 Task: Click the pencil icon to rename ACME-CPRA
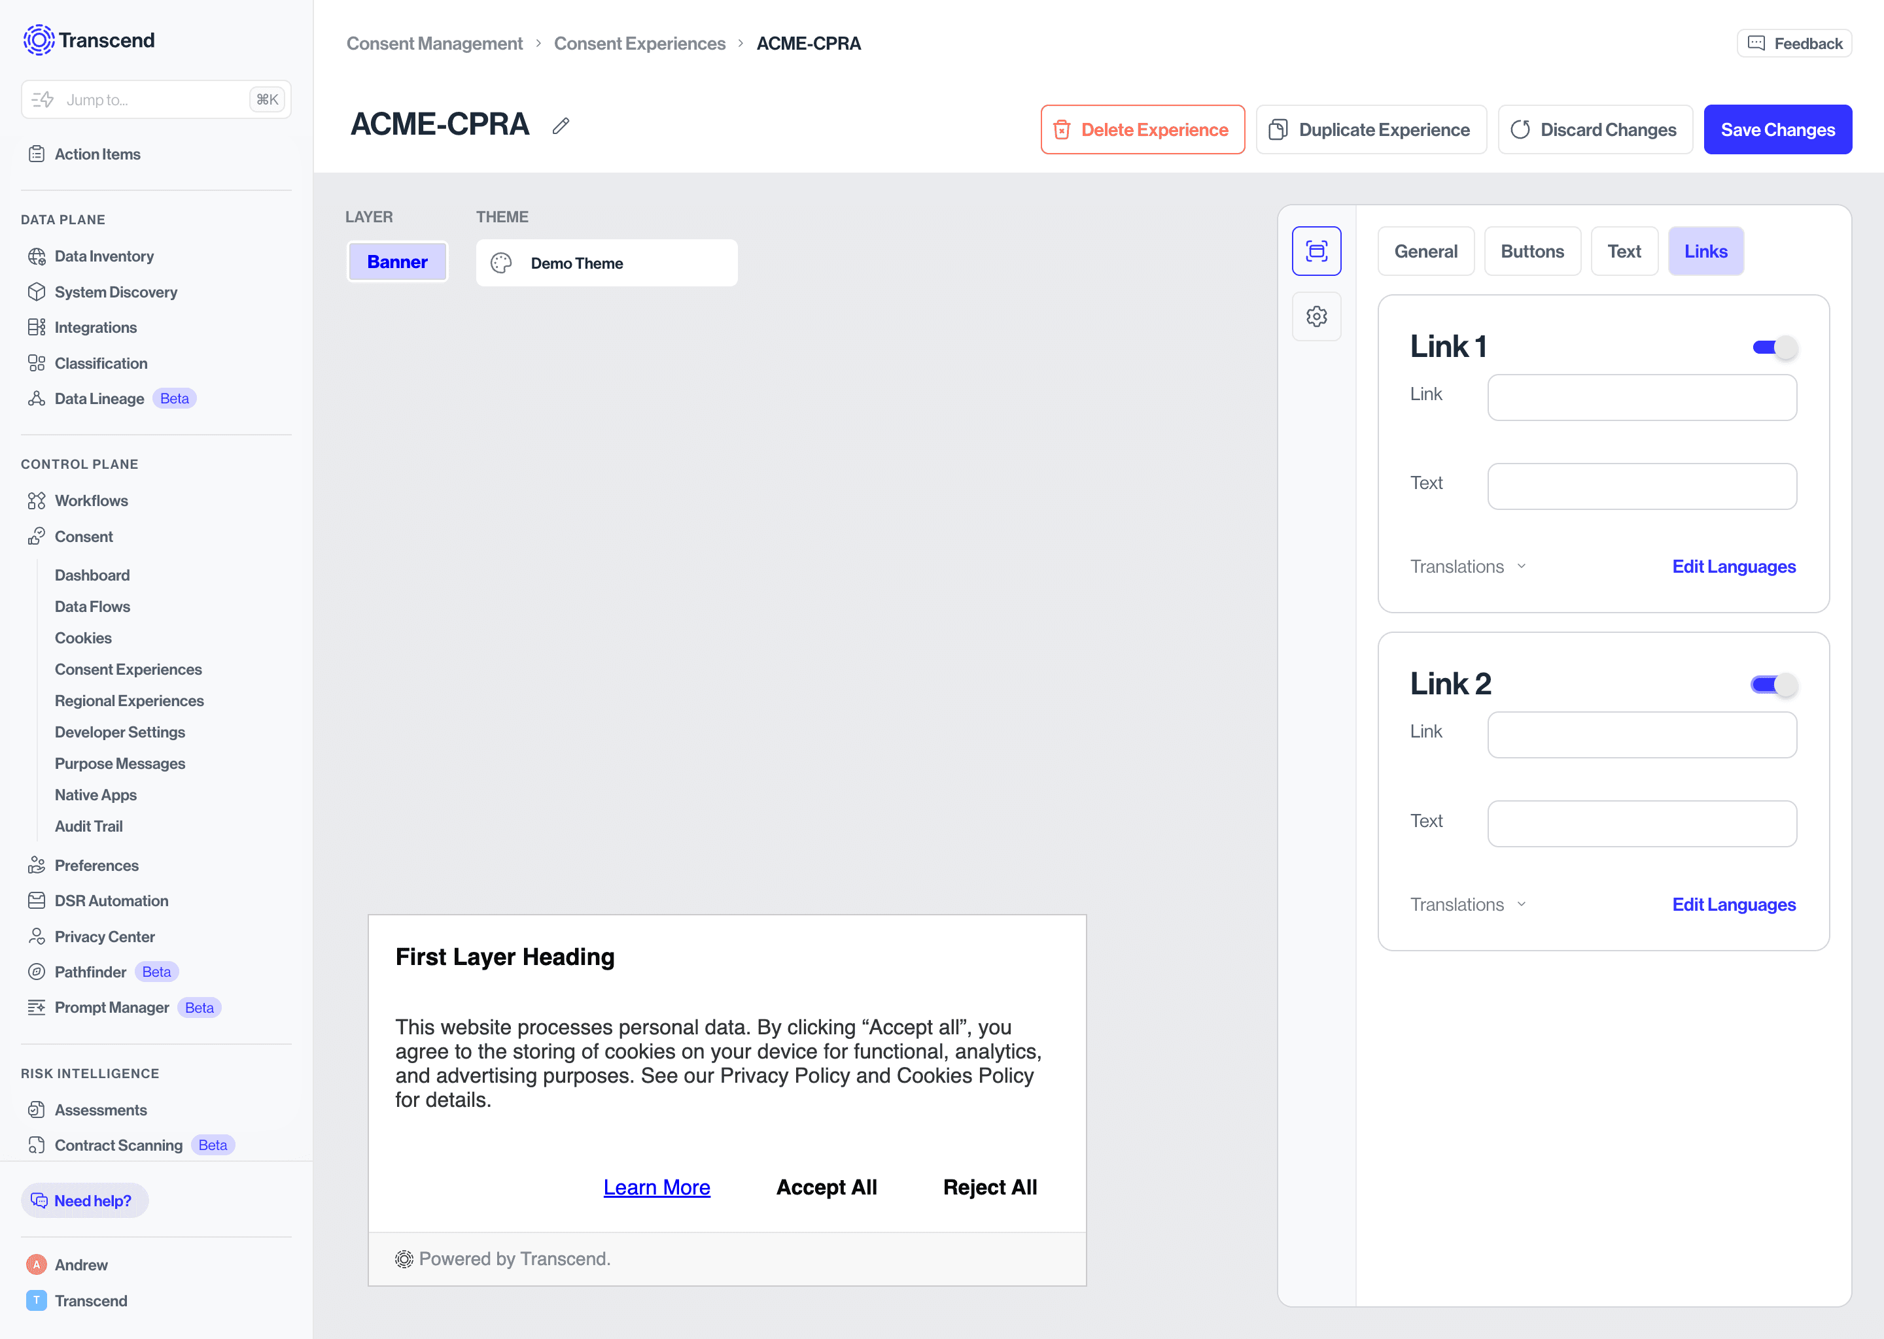click(x=561, y=126)
